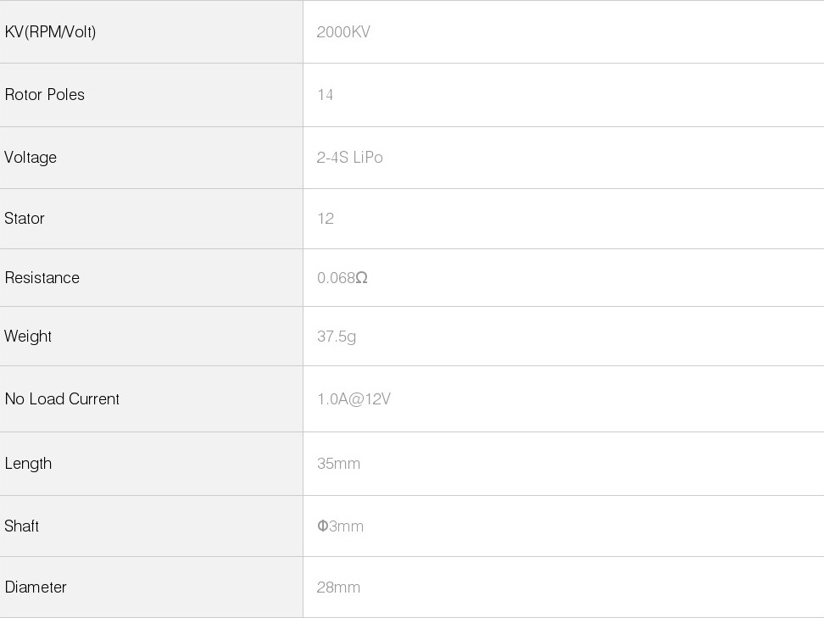The height and width of the screenshot is (618, 824).
Task: Click the No Load Current label
Action: [x=62, y=399]
